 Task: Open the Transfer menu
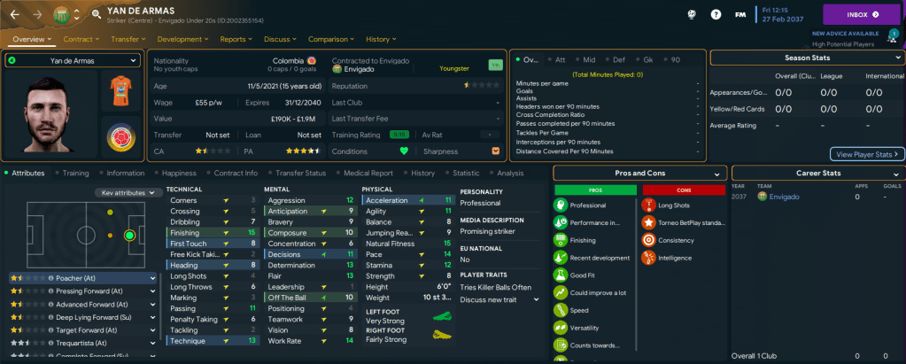129,39
